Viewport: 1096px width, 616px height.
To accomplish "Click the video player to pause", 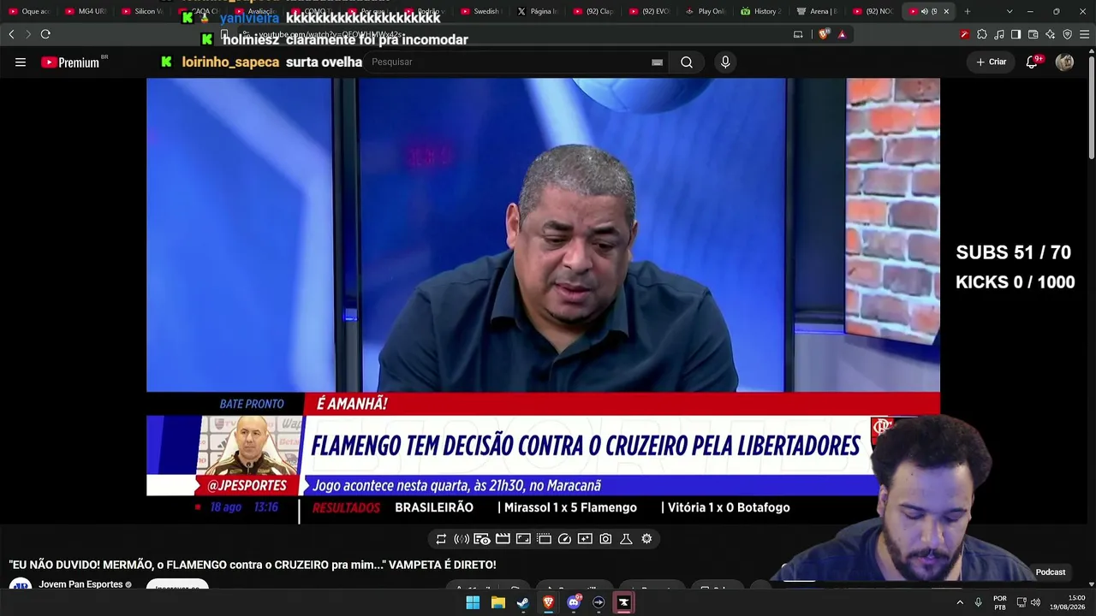I will [x=543, y=299].
